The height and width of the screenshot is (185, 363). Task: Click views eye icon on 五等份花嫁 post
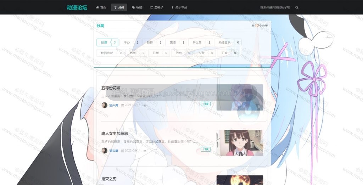145,105
